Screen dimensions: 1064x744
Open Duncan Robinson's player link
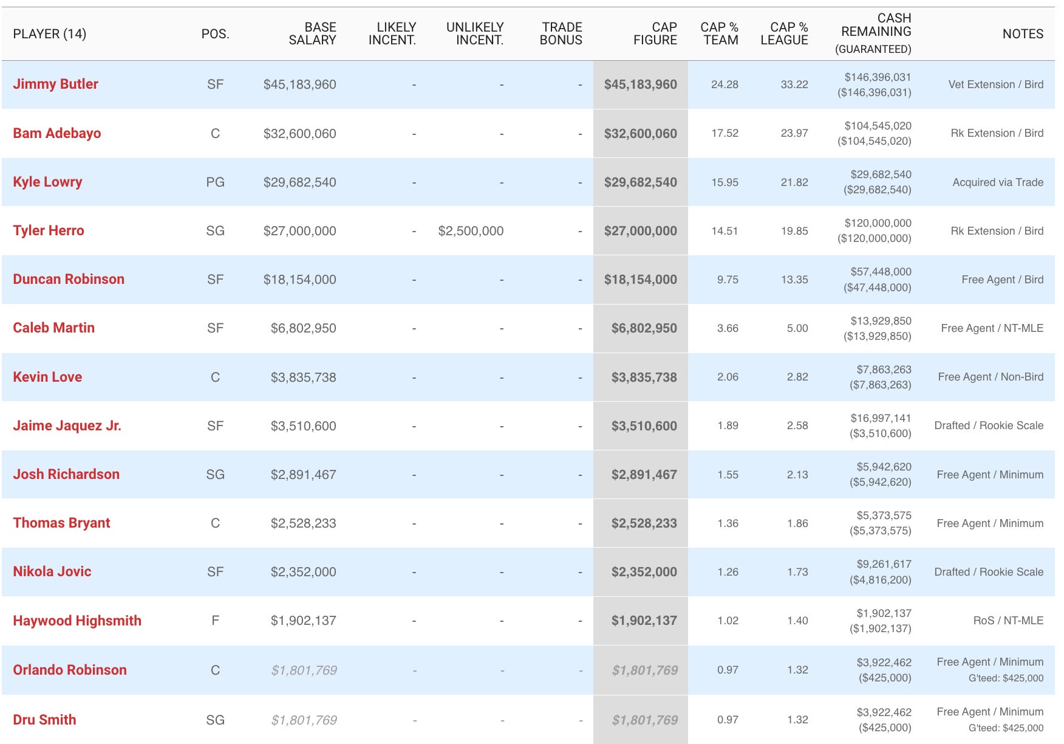pos(69,279)
